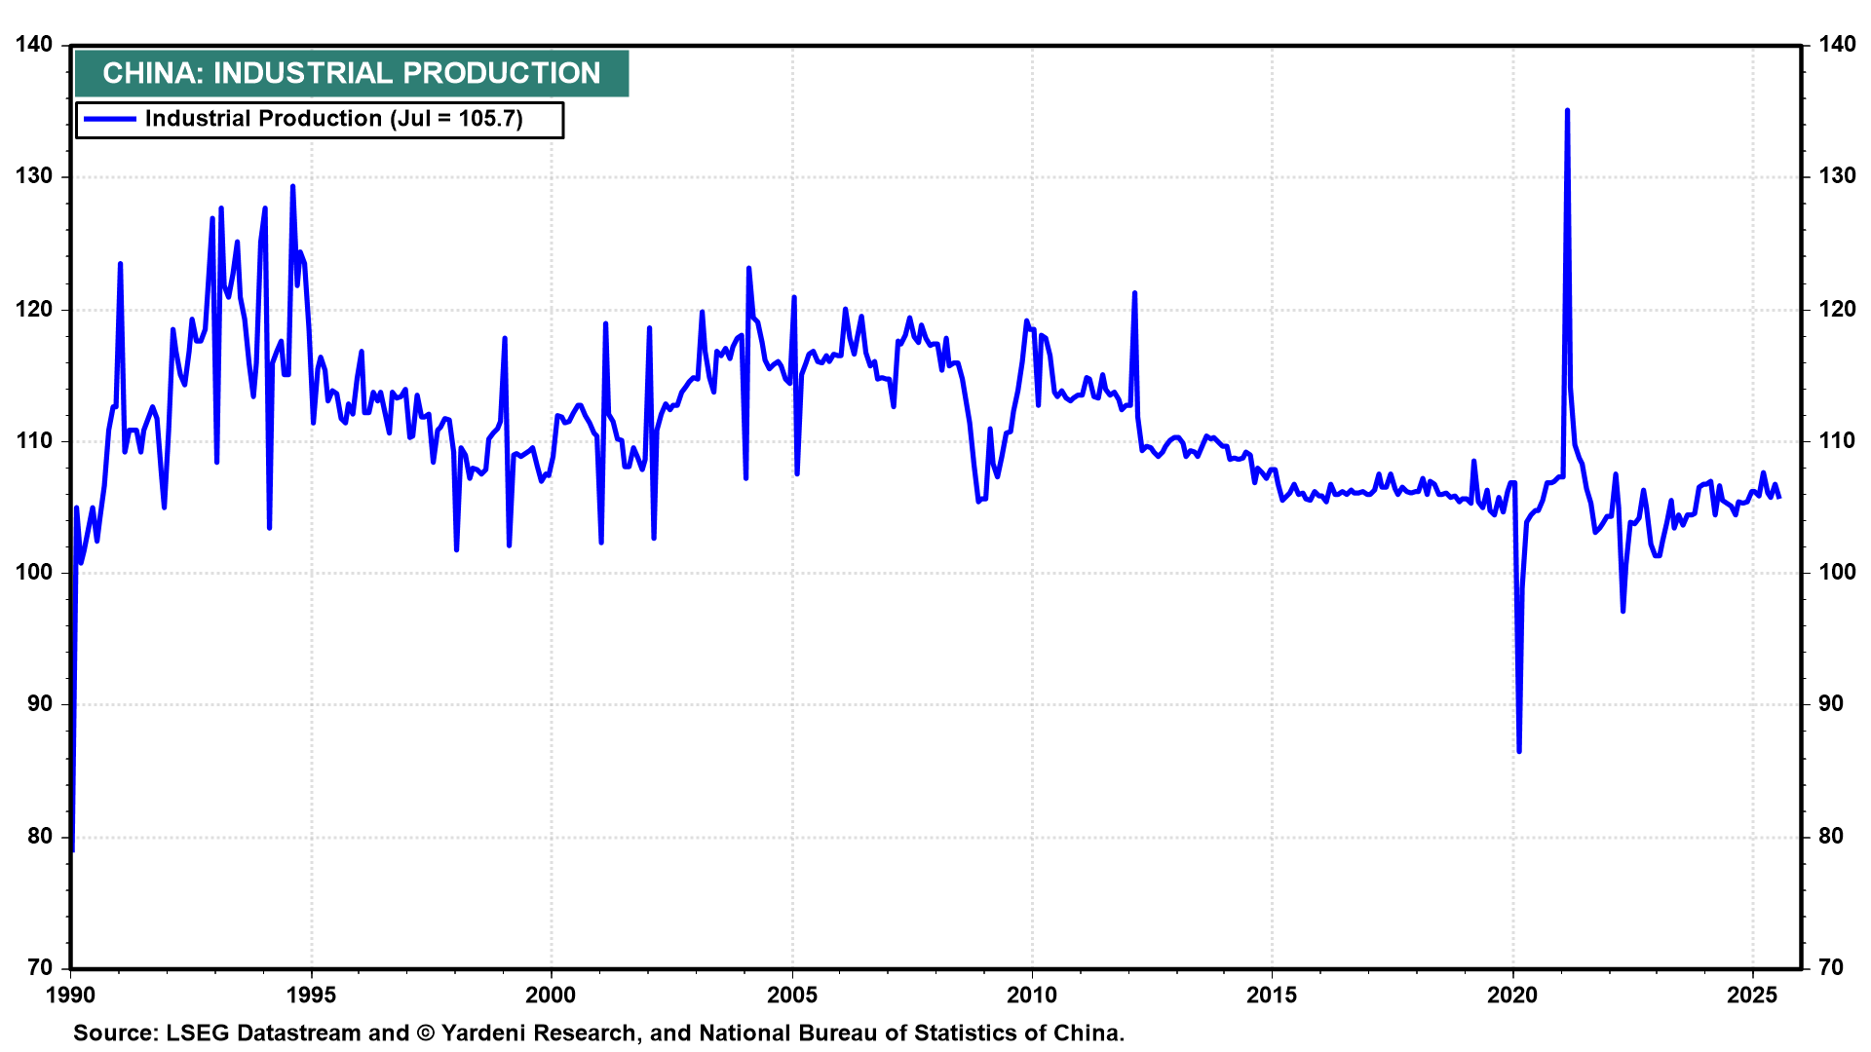
Task: Click the 1990 x-axis label
Action: [x=70, y=995]
